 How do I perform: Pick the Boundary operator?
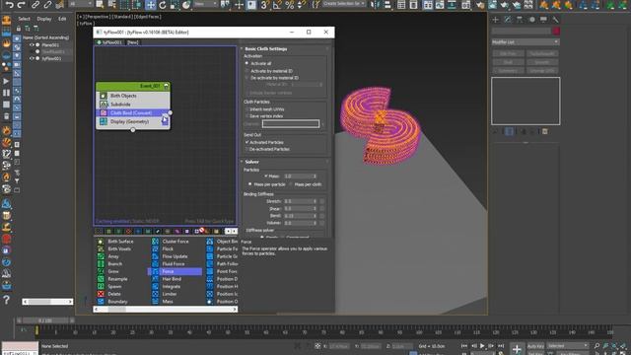tap(117, 302)
